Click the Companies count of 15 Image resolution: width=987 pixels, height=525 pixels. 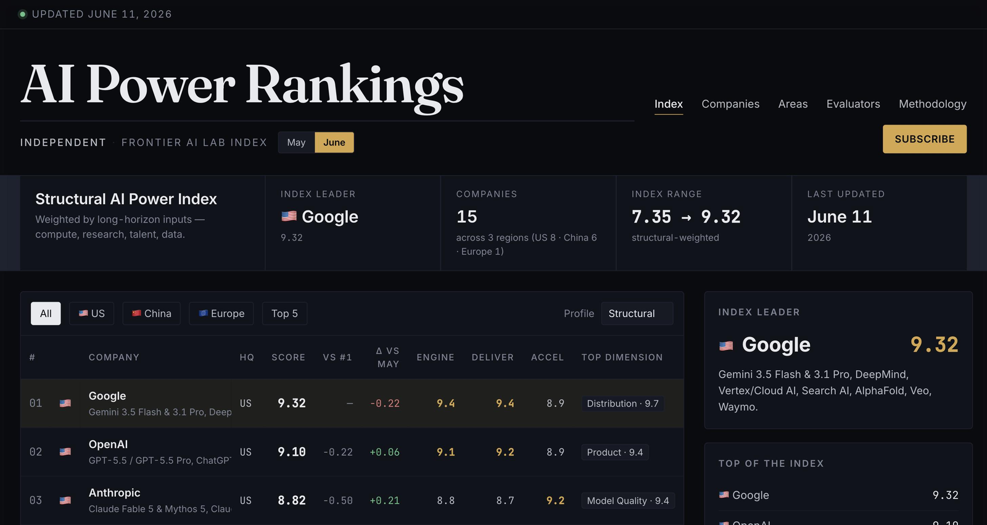(x=466, y=217)
